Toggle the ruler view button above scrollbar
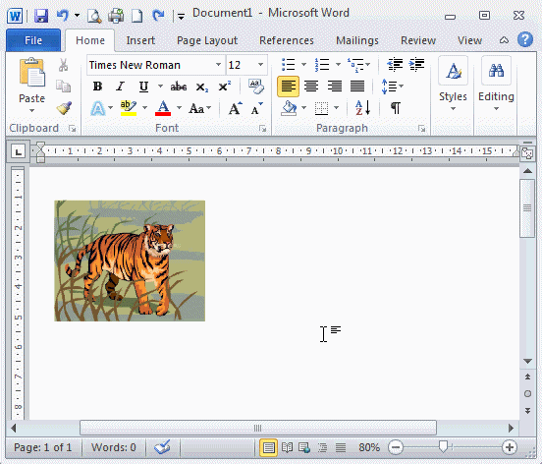542x464 pixels. point(527,152)
